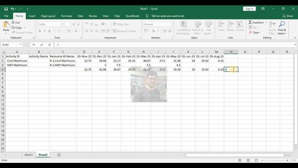This screenshot has height=168, width=298.
Task: Switch to the Insert tab
Action: (x=32, y=16)
